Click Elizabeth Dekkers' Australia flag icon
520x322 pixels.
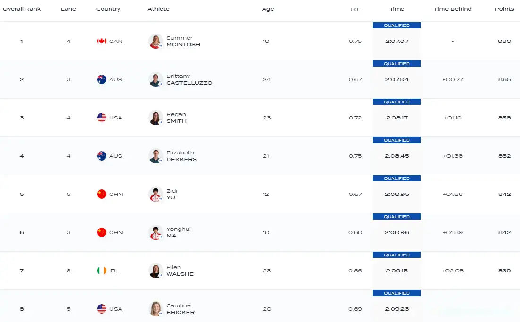102,156
